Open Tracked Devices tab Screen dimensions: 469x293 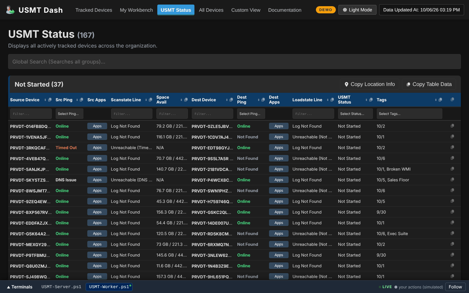(94, 10)
